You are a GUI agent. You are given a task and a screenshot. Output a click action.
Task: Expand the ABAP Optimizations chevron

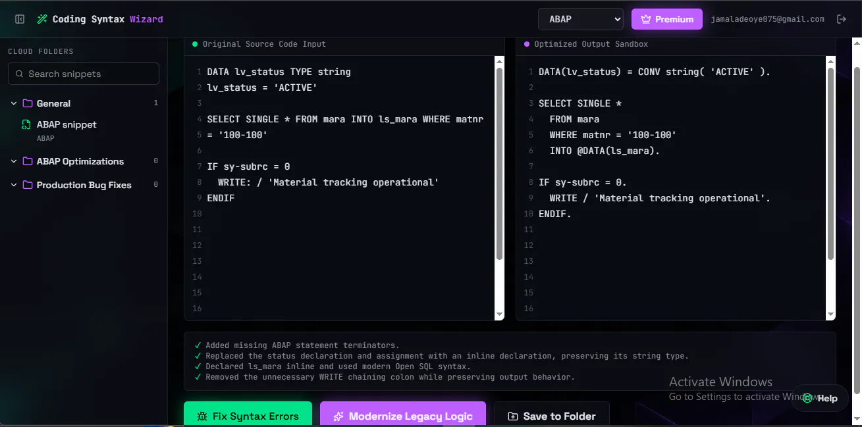click(x=14, y=161)
